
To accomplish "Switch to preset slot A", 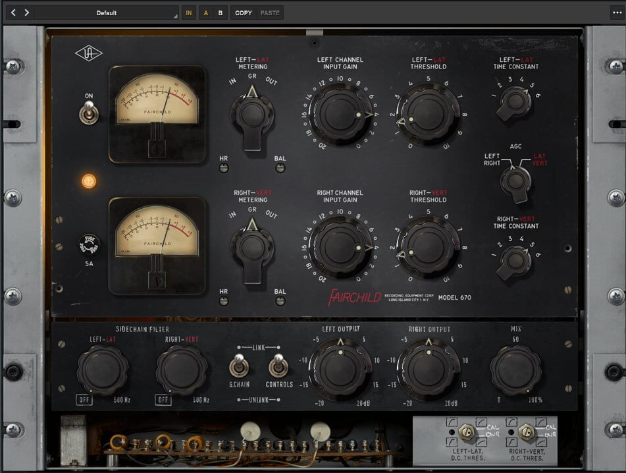I will (x=206, y=13).
